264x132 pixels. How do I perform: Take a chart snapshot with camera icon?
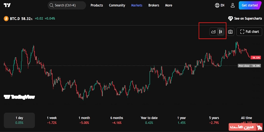point(230,32)
